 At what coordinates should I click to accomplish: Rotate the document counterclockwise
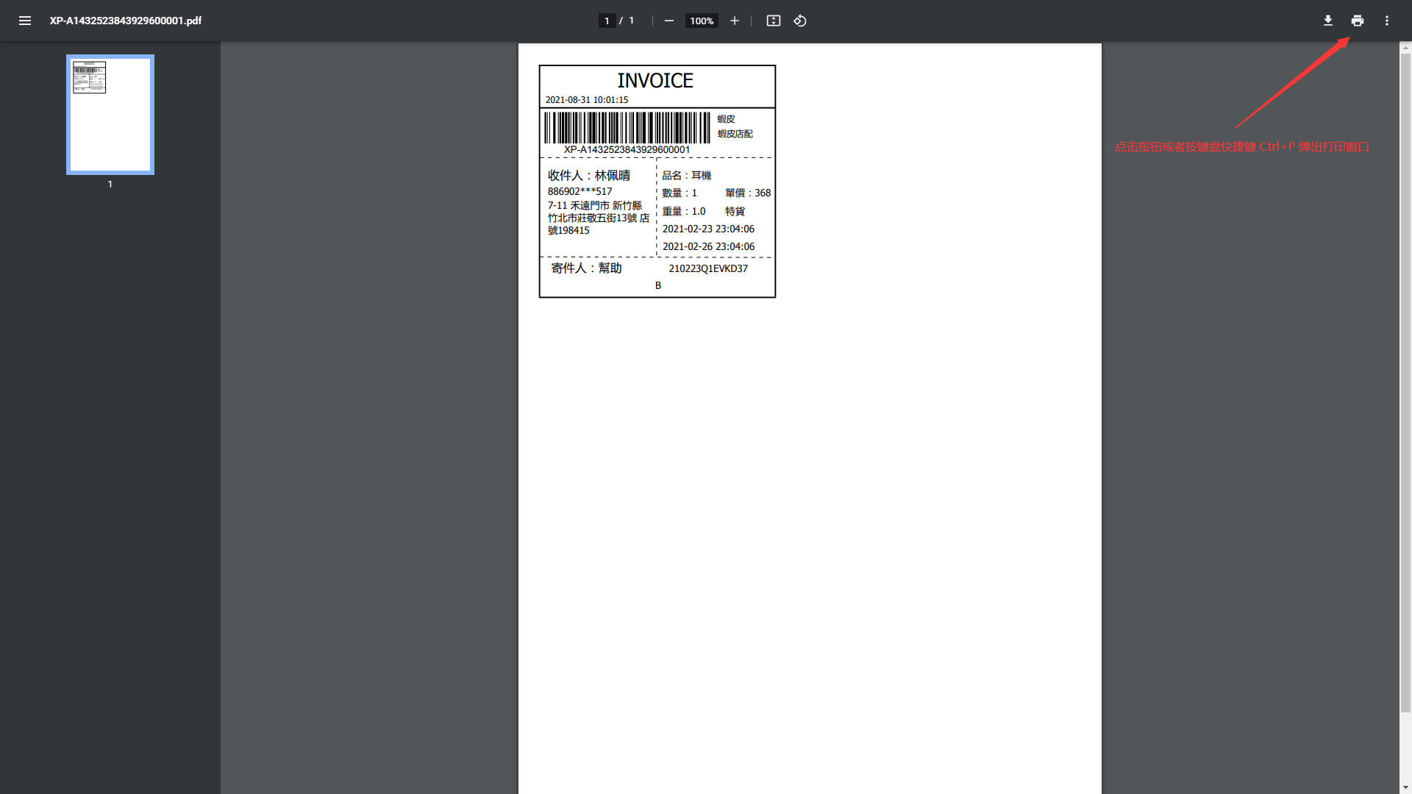click(x=800, y=21)
